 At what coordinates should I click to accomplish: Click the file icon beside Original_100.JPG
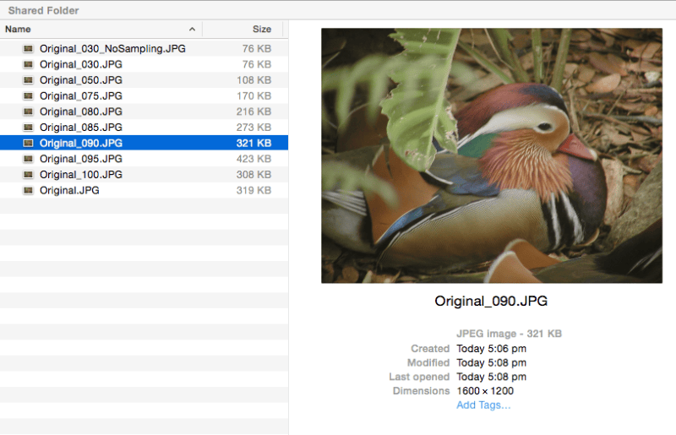(x=28, y=175)
